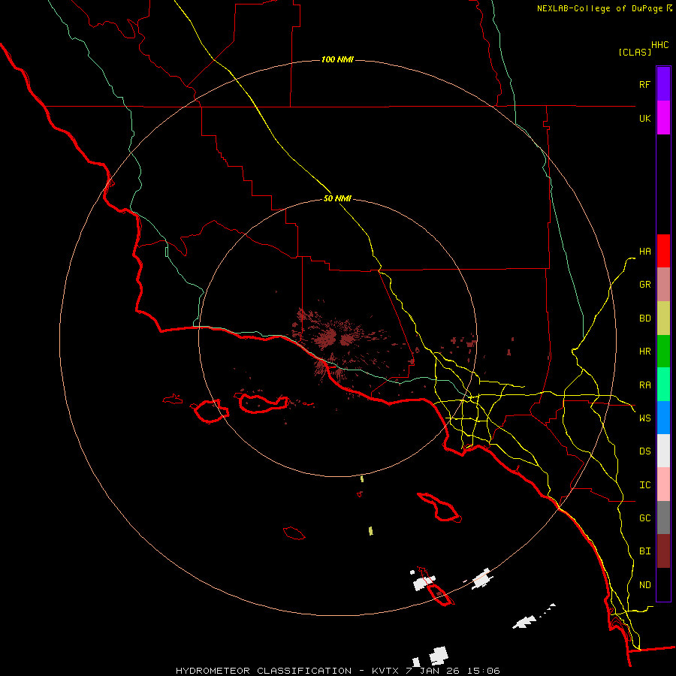
Task: Click the "UK" legend label
Action: 644,118
